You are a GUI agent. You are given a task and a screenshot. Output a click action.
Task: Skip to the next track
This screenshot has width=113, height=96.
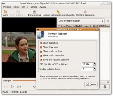pos(19,87)
